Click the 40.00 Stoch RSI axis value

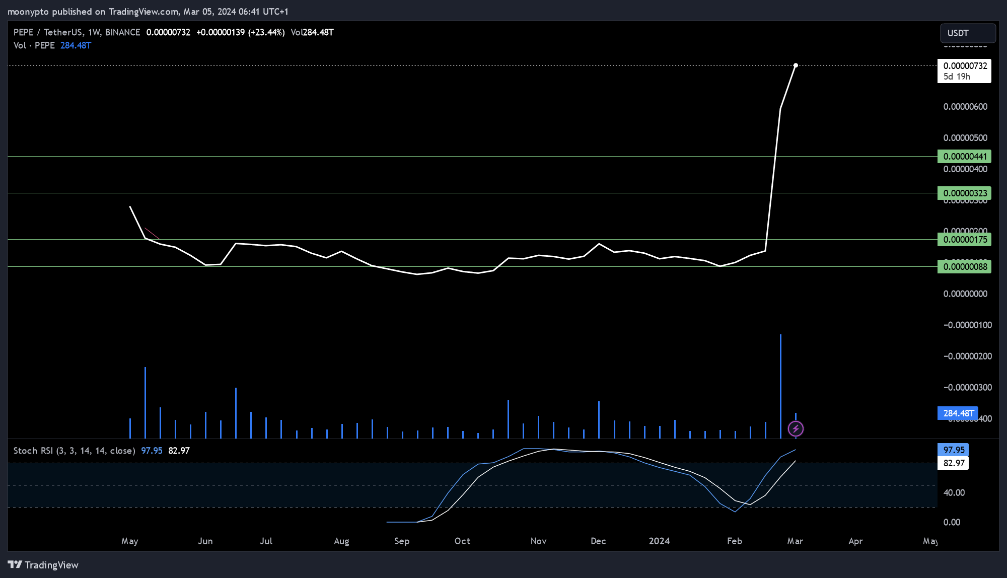pos(954,493)
